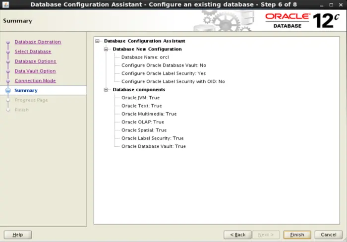The image size is (347, 242).
Task: Maximize the Database Configuration Assistant window
Action: point(331,4)
